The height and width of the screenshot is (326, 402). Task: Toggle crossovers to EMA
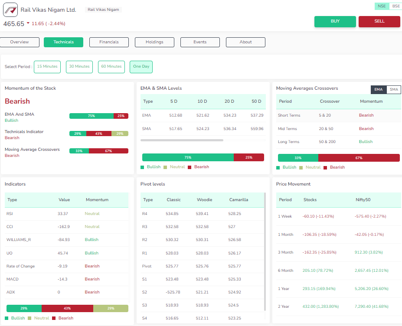(x=379, y=90)
